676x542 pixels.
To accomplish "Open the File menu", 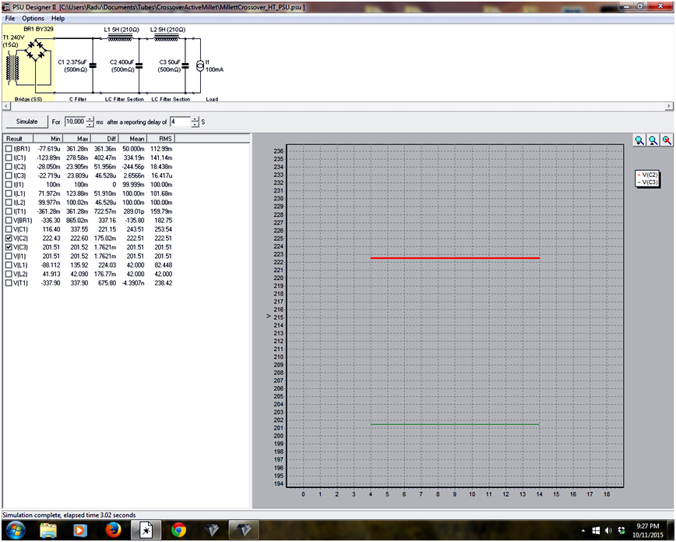I will 10,18.
